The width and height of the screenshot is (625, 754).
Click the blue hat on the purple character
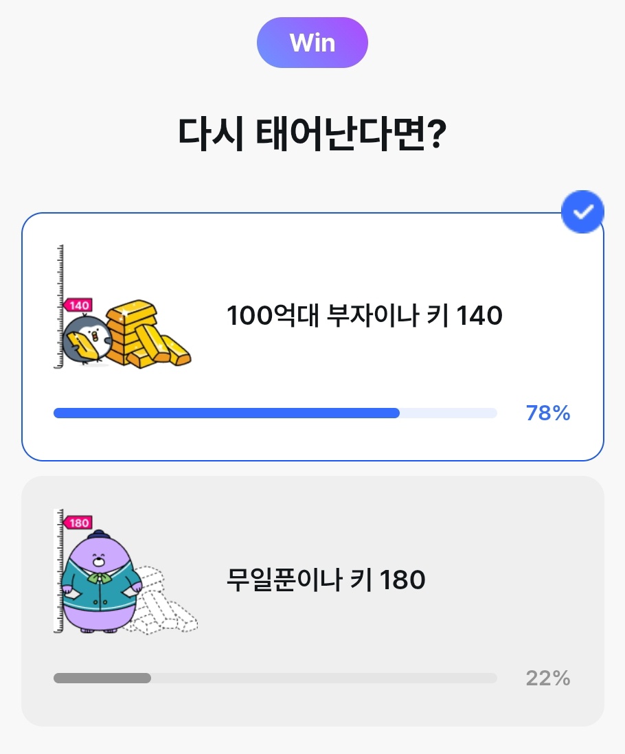point(99,535)
